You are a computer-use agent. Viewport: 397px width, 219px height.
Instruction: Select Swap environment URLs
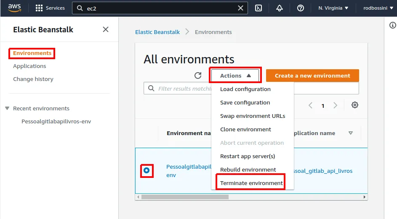pyautogui.click(x=253, y=116)
